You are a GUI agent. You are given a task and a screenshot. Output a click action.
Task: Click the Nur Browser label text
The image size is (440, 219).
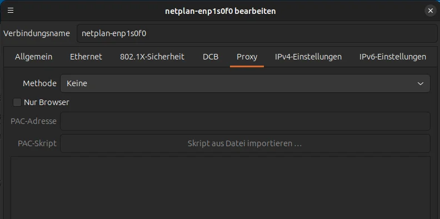coord(47,102)
